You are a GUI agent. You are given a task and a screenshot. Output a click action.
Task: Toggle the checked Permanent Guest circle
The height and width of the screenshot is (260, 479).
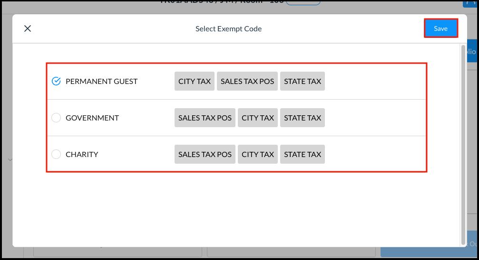(56, 81)
